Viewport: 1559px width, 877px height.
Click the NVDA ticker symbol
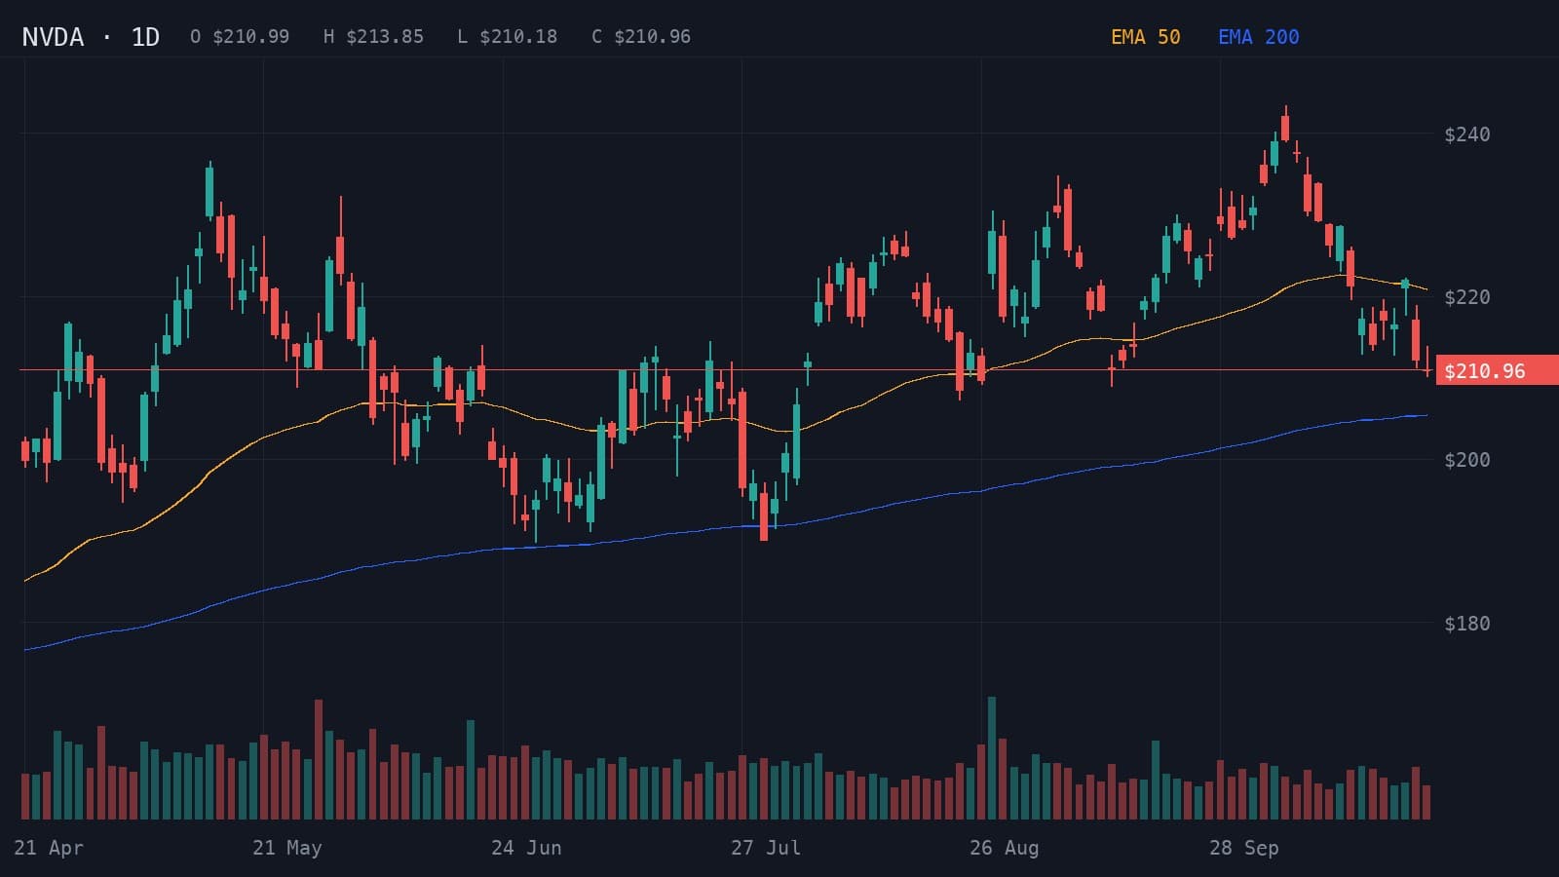pyautogui.click(x=53, y=37)
